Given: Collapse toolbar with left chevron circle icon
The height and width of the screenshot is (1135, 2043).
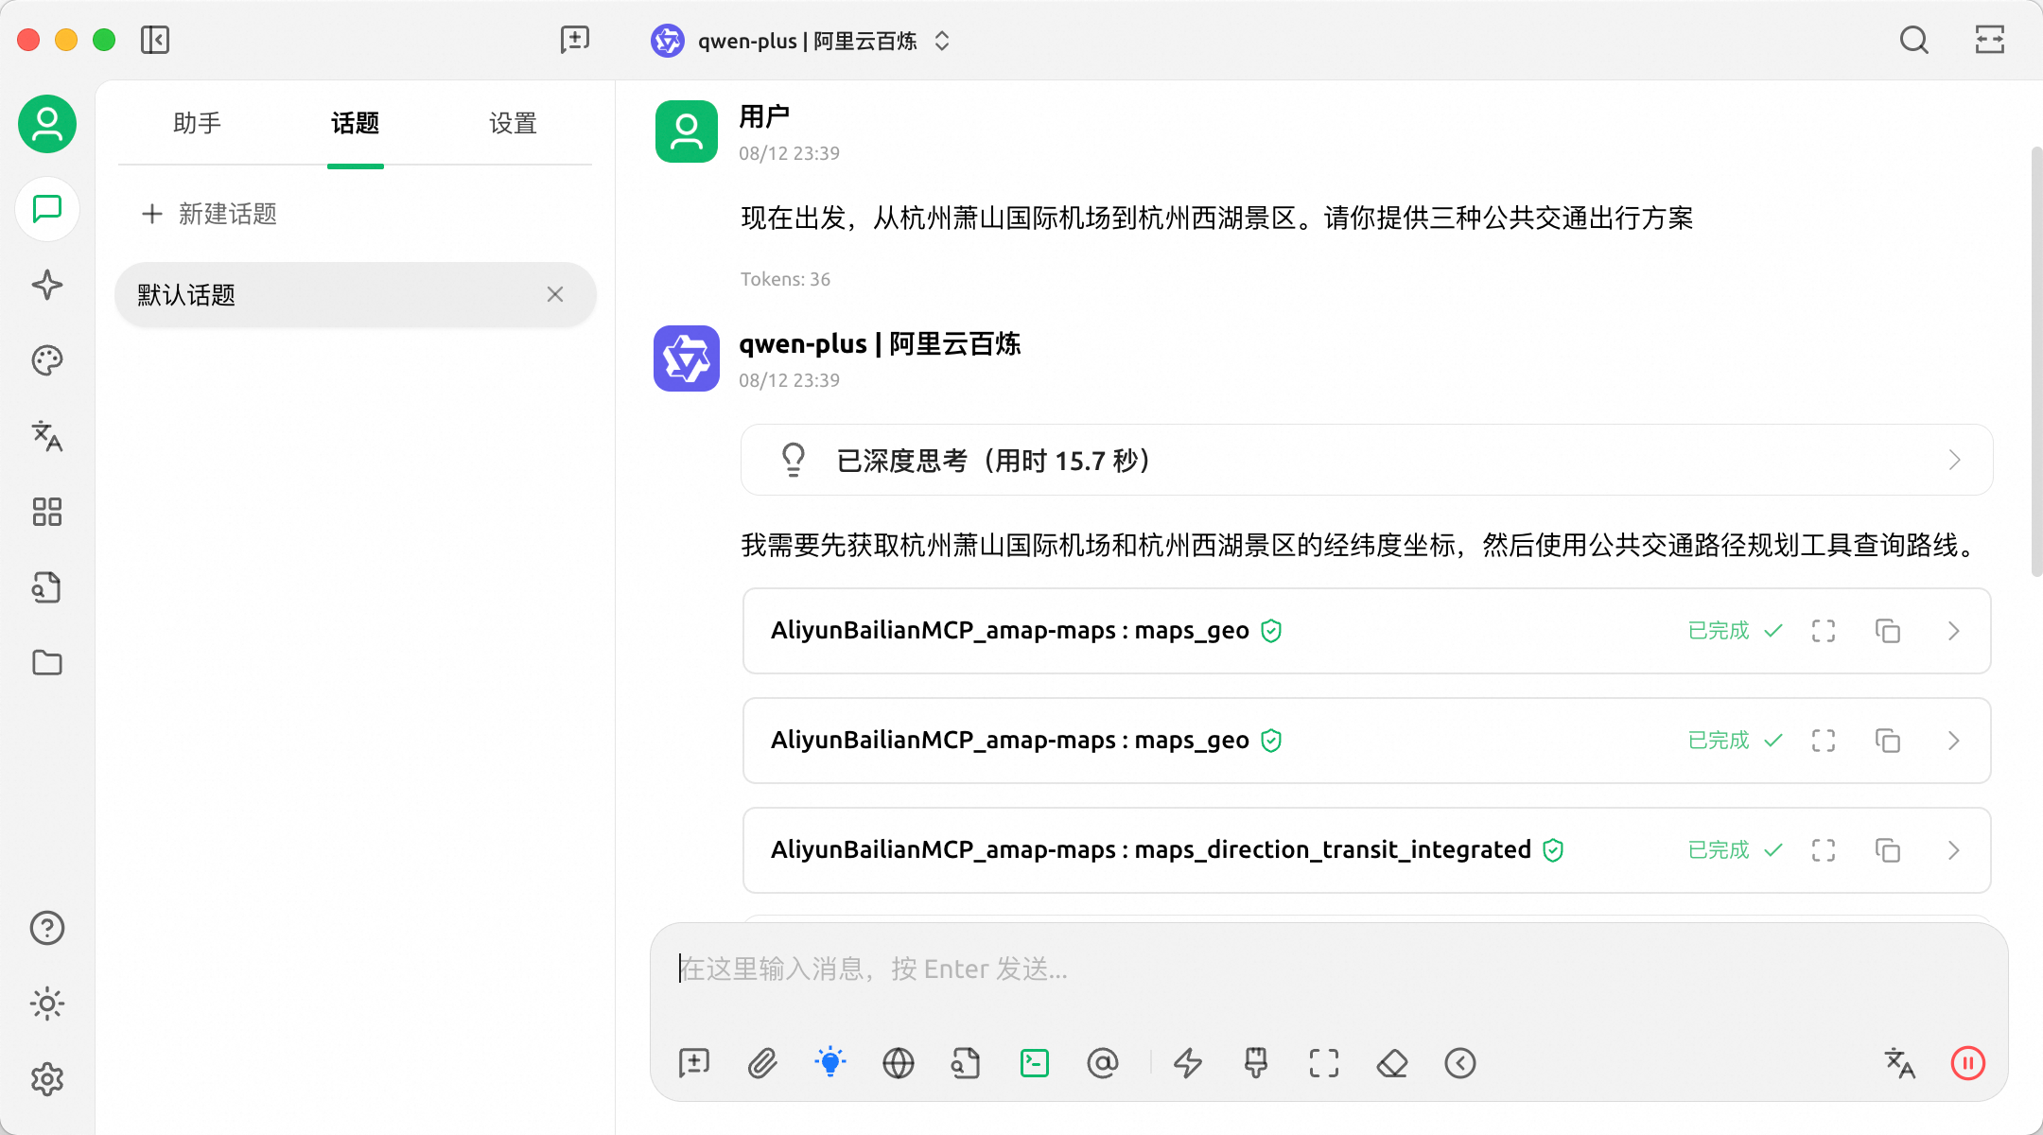Looking at the screenshot, I should pyautogui.click(x=1460, y=1063).
